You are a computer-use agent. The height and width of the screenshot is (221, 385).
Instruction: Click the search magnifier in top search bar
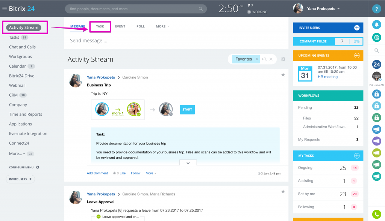point(201,9)
